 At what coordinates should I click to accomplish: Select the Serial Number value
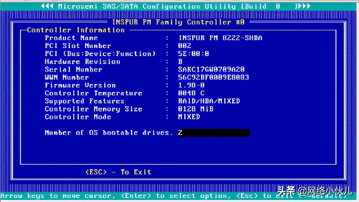(x=211, y=69)
